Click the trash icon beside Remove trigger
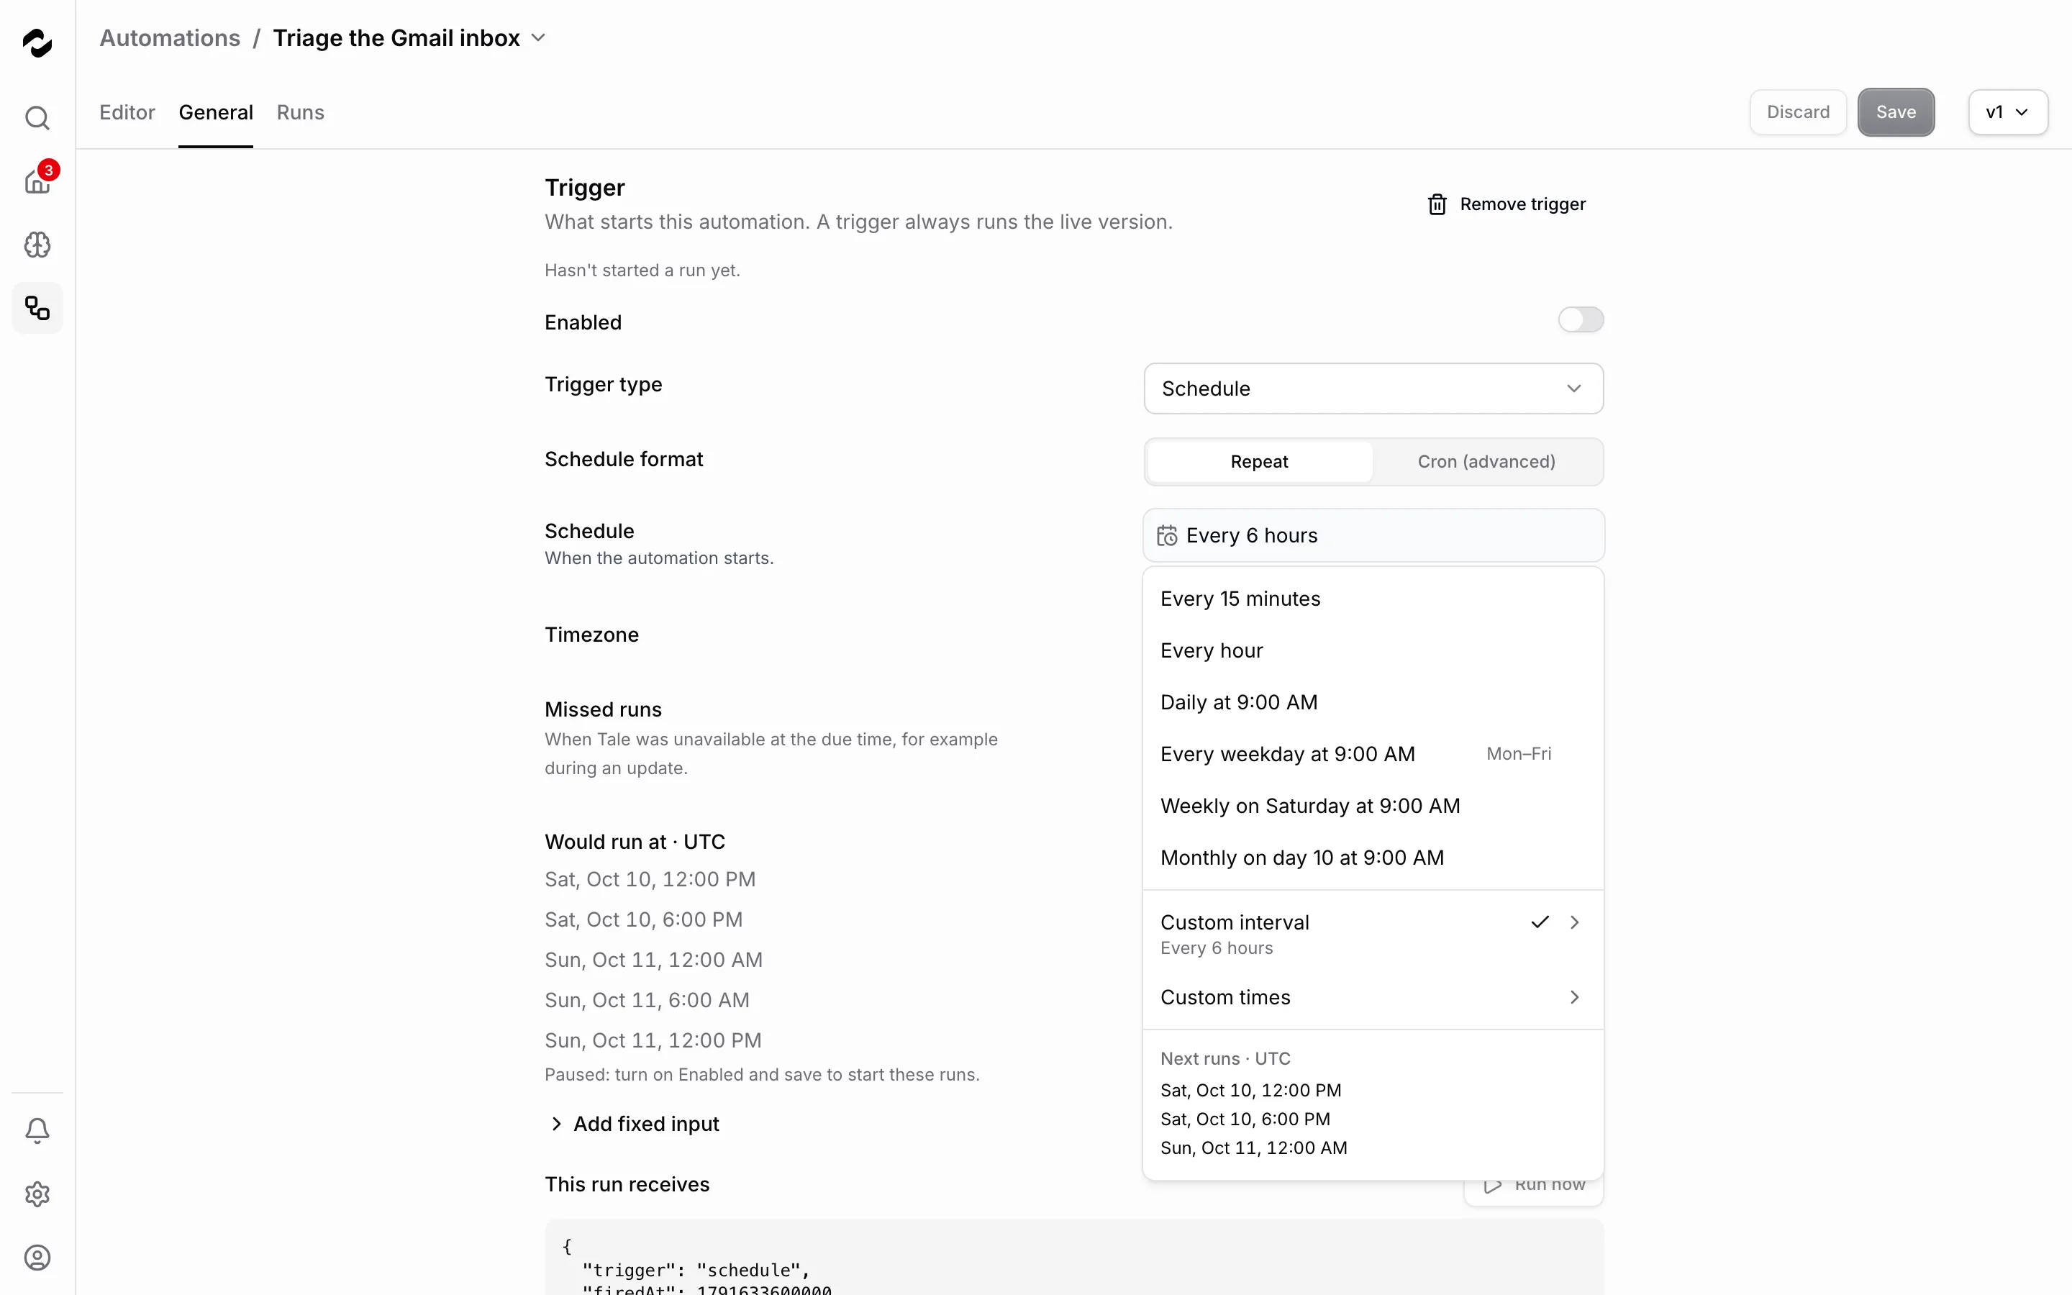Image resolution: width=2072 pixels, height=1295 pixels. click(x=1437, y=204)
